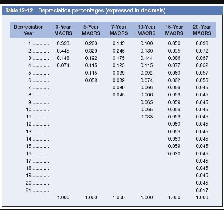Screen dimensions: 224x210
Task: Select 0.069 in the year 5 row
Action: [x=174, y=73]
